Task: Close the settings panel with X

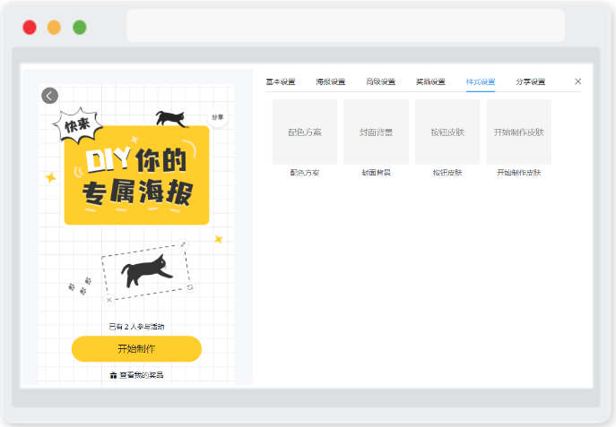Action: (x=577, y=81)
